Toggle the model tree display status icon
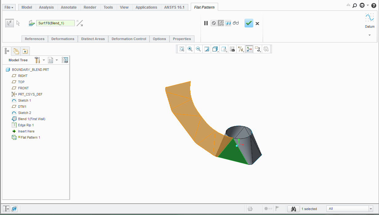Screen dimensions: 379x215 point(7,209)
